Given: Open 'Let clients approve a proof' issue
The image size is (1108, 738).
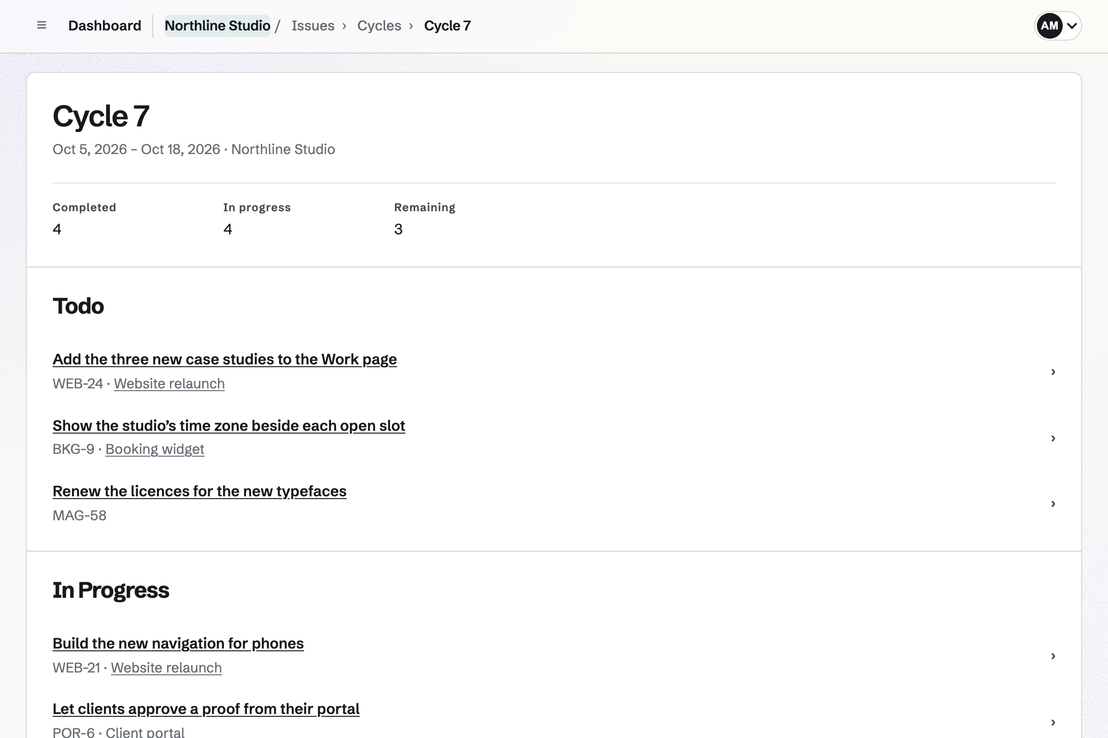Looking at the screenshot, I should [206, 709].
